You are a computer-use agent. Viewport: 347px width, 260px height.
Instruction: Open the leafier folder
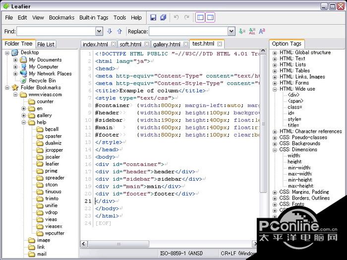coord(52,164)
